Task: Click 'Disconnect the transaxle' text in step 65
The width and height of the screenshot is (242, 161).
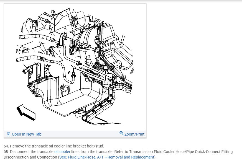Action: (32, 152)
